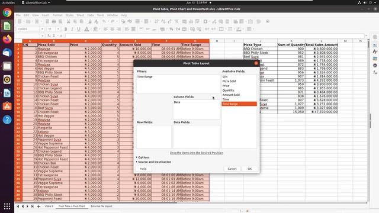Click add new sheet plus icon
Image resolution: width=379 pixels, height=213 pixels.
tap(38, 206)
